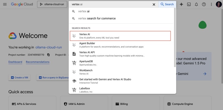Click the API icon on APIs & Services
This screenshot has width=223, height=110.
pyautogui.click(x=14, y=104)
